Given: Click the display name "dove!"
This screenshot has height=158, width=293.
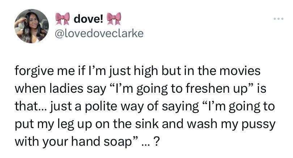Looking at the screenshot, I should (x=88, y=19).
